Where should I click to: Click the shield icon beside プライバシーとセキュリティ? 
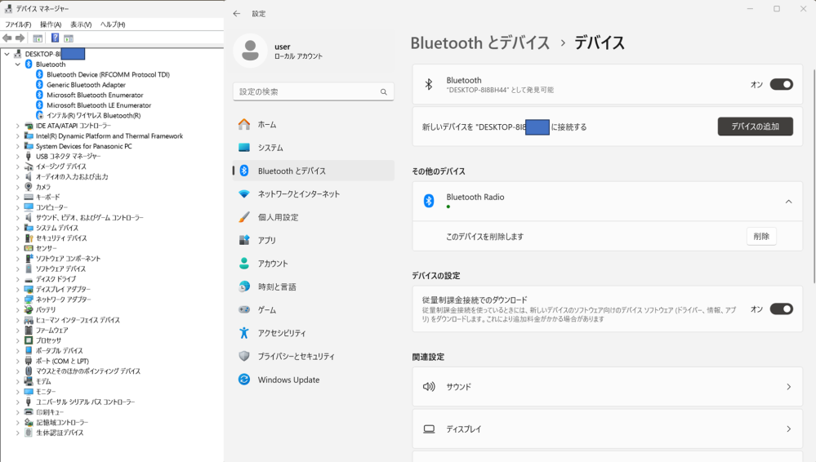coord(244,356)
